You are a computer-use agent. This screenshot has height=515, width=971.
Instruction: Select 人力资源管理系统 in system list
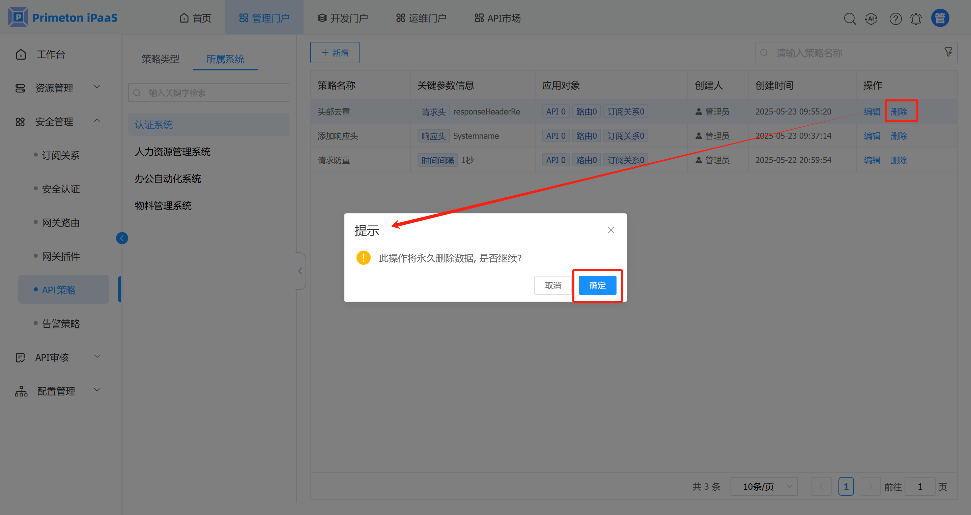[173, 152]
